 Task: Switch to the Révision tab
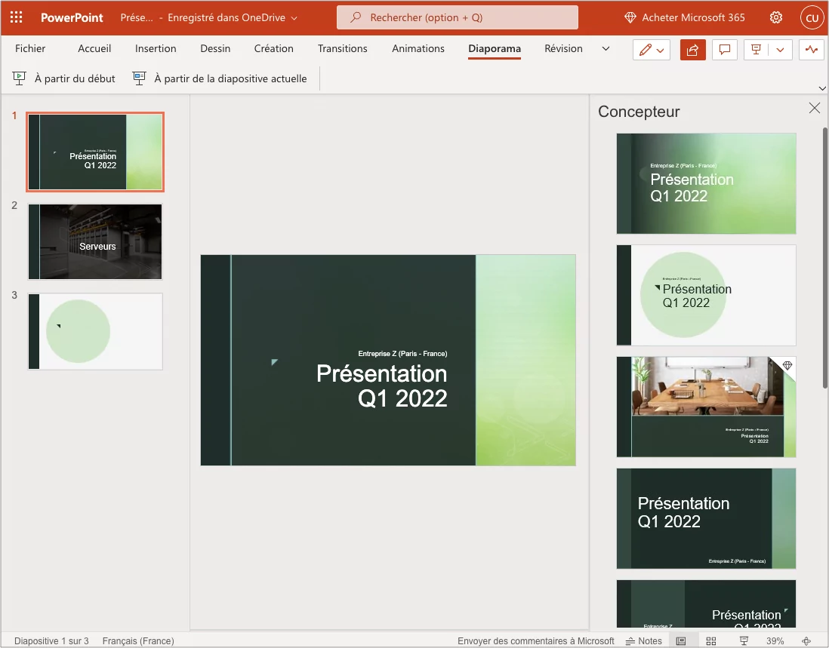pos(563,48)
